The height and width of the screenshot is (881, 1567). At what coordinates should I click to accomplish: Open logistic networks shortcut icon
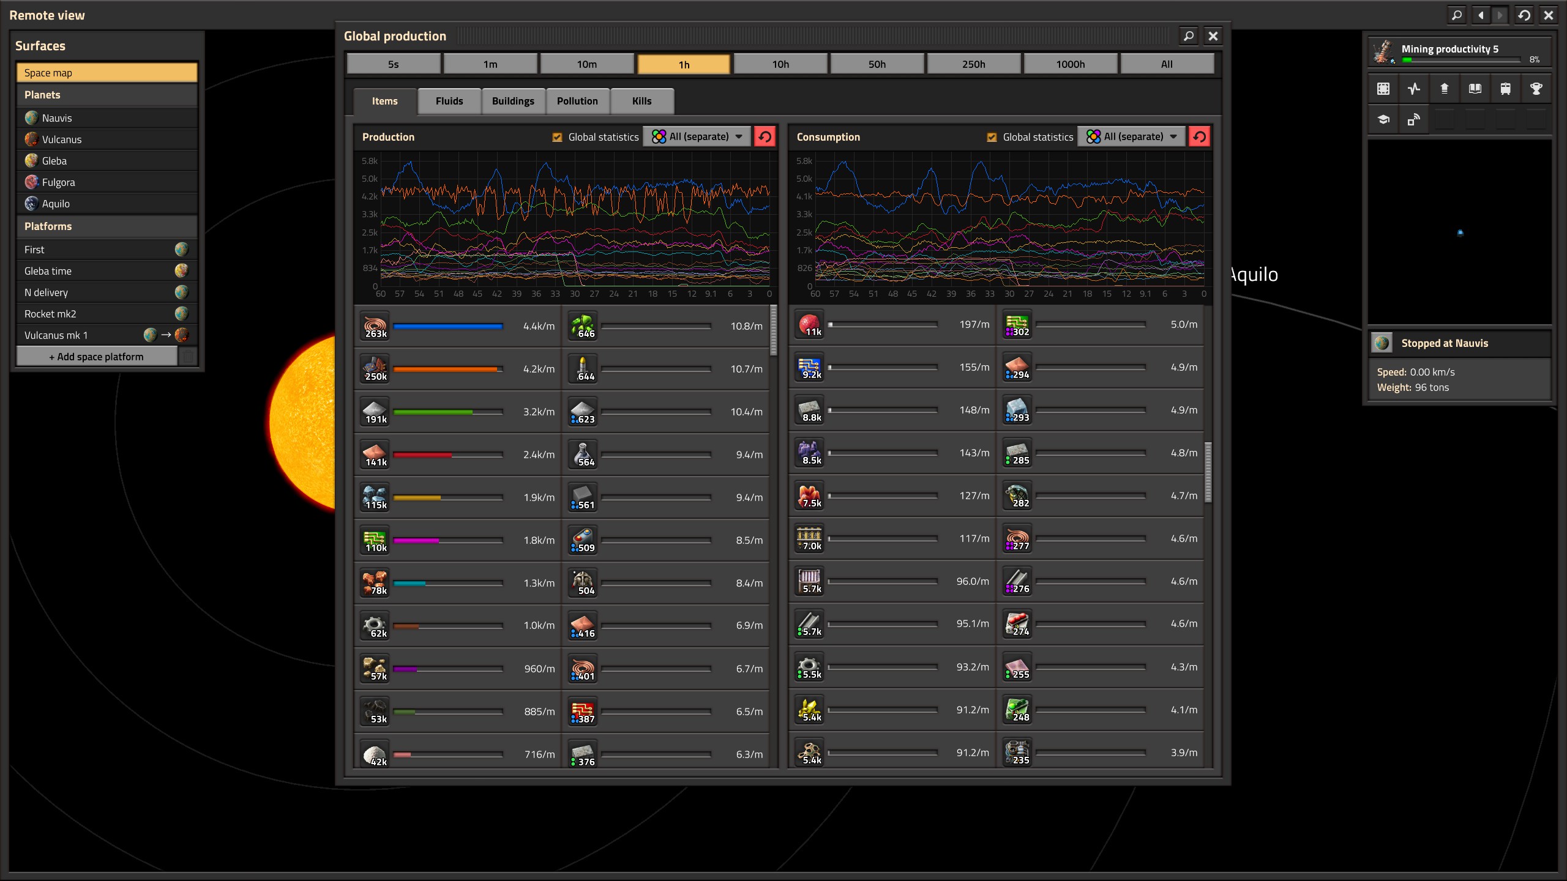point(1413,119)
